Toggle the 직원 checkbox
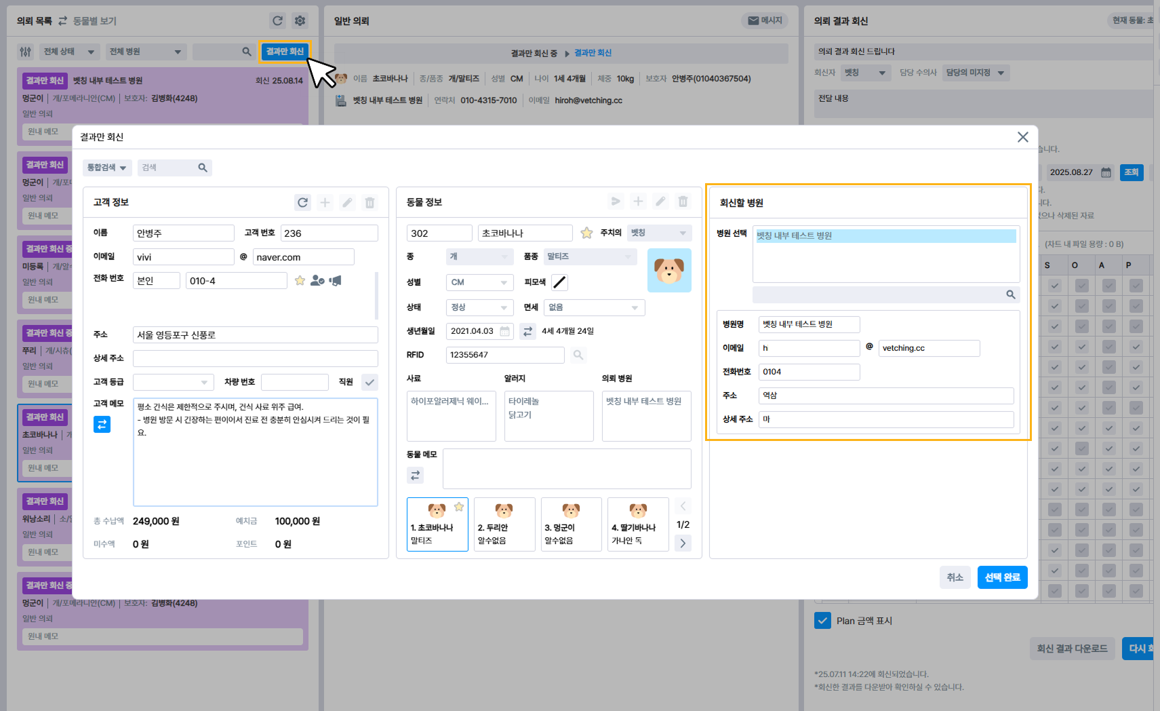Screen dimensions: 1160x711 pos(369,382)
